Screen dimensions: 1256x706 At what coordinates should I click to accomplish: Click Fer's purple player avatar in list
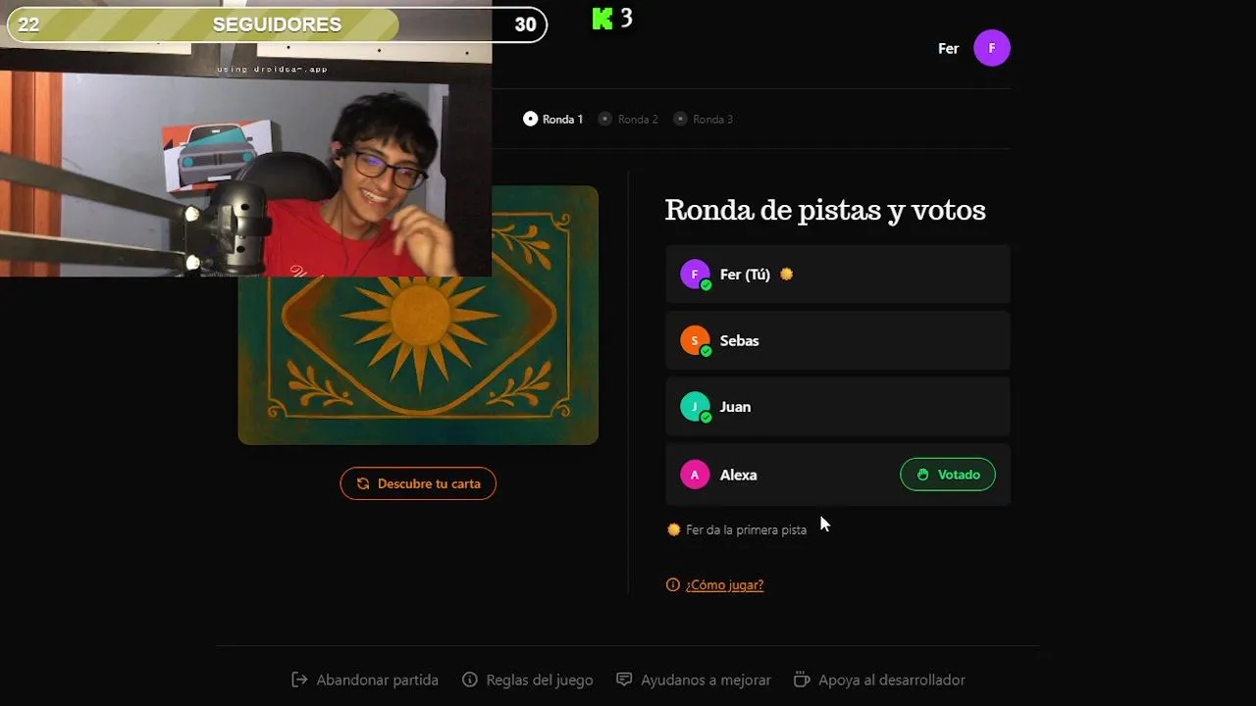pos(695,275)
